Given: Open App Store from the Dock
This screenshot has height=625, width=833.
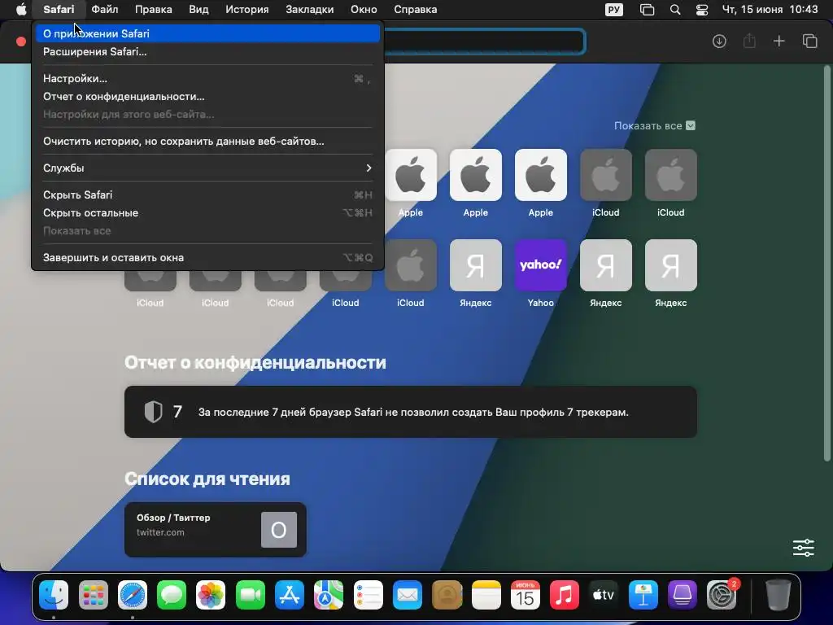Looking at the screenshot, I should pyautogui.click(x=290, y=595).
